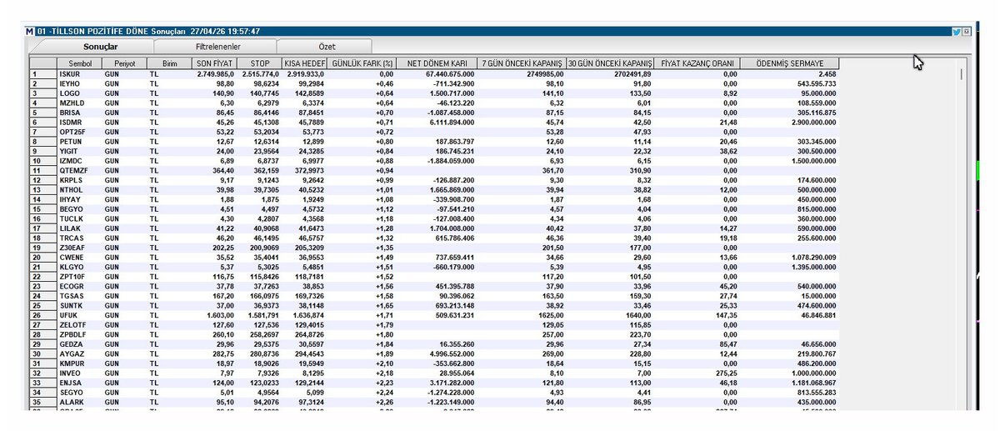Click 7 GÜN ÖNCEKİ KAPANIŞ header
The width and height of the screenshot is (1000, 431).
click(x=522, y=63)
